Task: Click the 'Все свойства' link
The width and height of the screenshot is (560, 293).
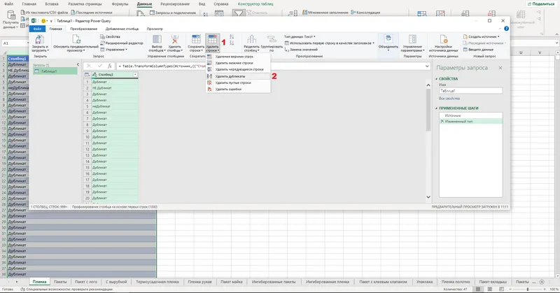Action: [449, 99]
